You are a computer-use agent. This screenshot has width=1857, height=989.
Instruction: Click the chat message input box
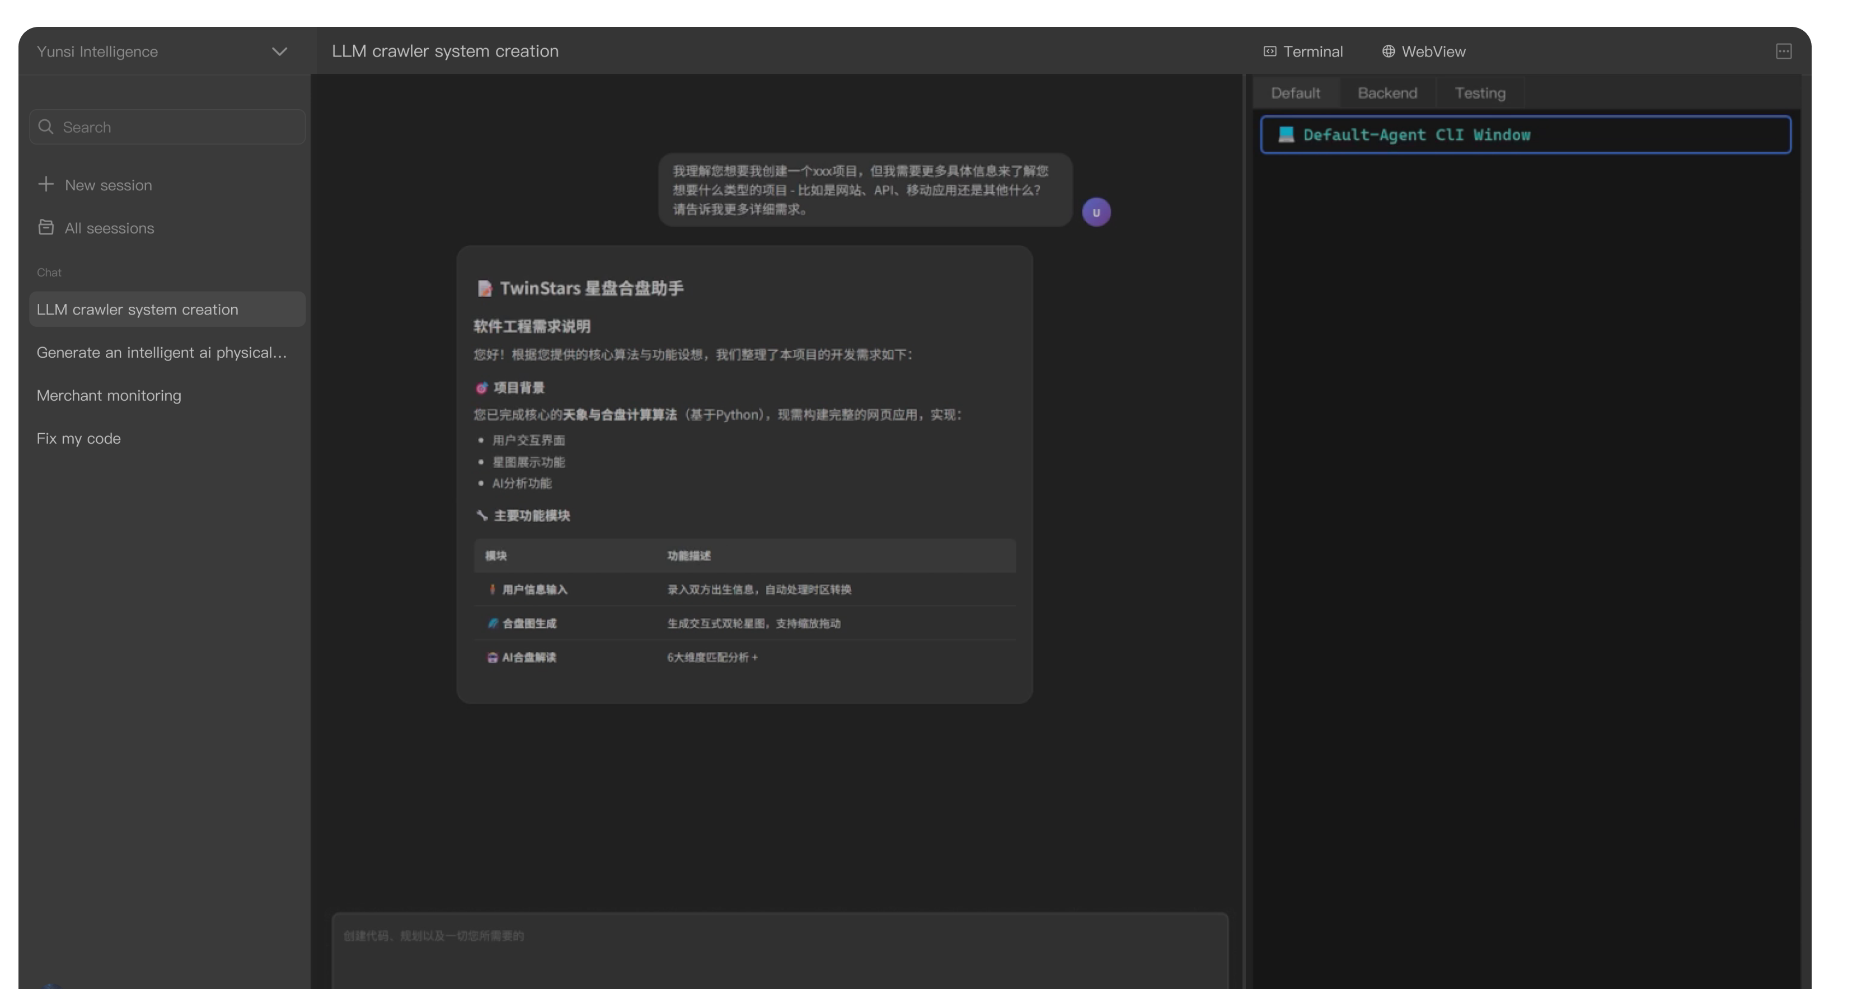(780, 951)
